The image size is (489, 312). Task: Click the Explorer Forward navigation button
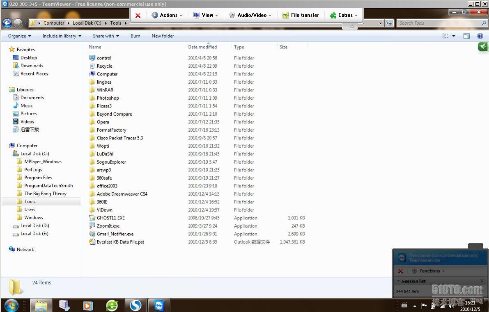point(18,23)
